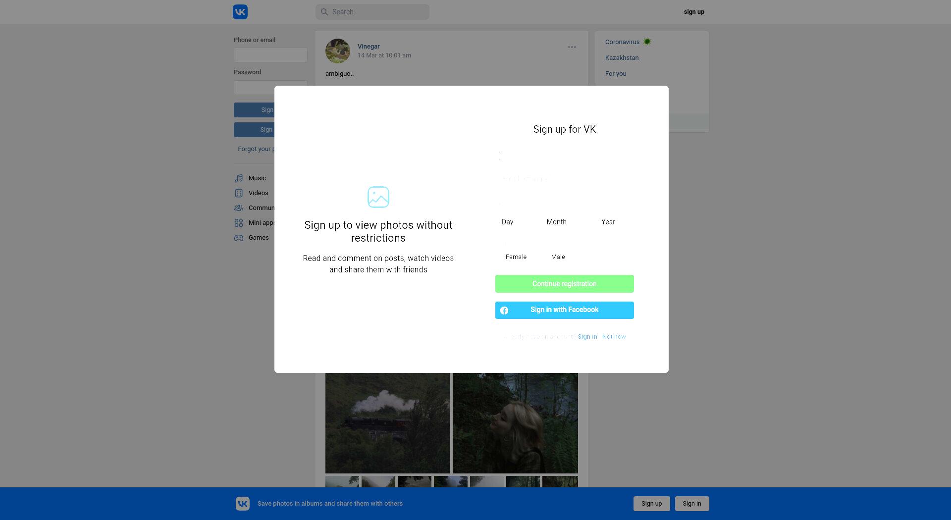Open the Vinegar author link
Image resolution: width=951 pixels, height=520 pixels.
369,46
